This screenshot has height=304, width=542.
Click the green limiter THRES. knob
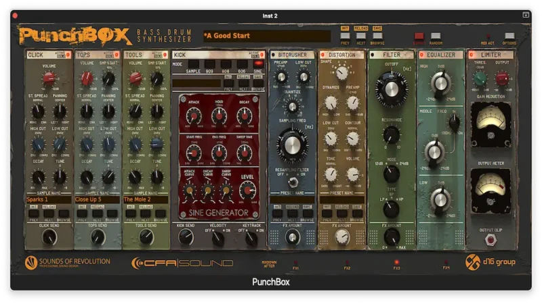[480, 78]
